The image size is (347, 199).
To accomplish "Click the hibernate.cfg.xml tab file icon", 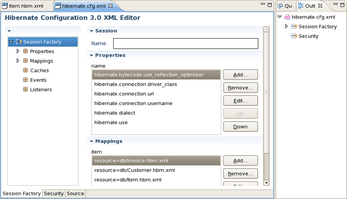I will [x=58, y=6].
